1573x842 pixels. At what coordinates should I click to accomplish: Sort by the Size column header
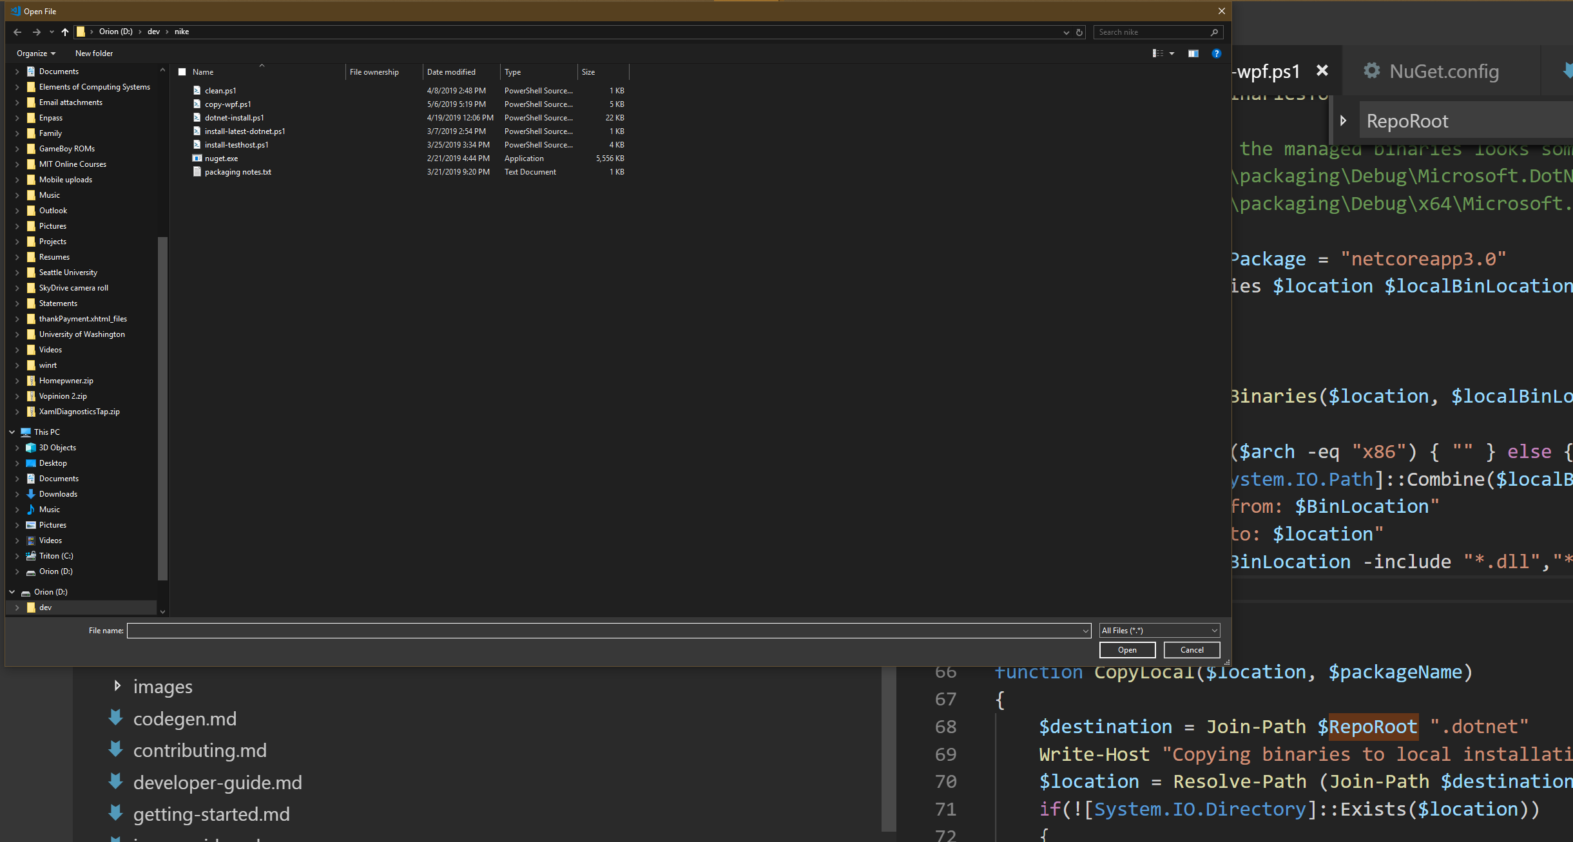[603, 72]
